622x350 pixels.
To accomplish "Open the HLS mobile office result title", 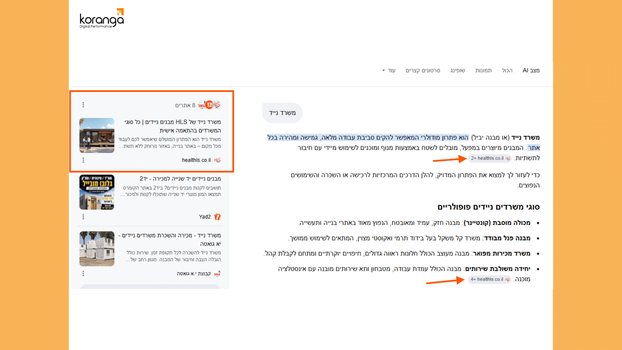I will [x=173, y=126].
